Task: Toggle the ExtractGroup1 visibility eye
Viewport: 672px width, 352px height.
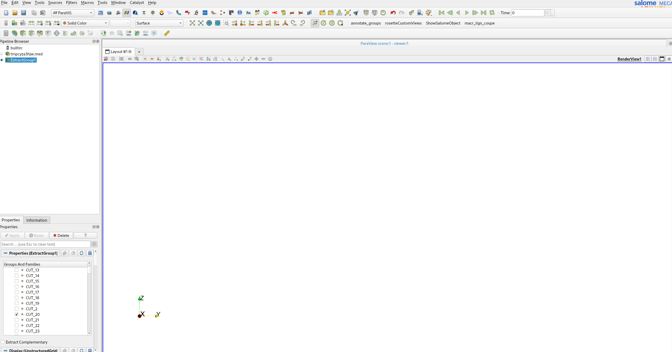Action: (x=2, y=60)
